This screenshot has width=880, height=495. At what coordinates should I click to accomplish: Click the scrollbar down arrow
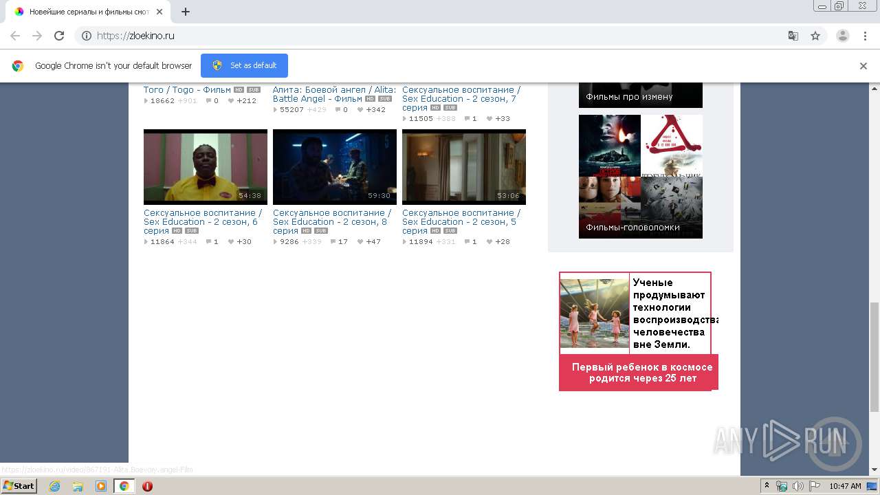pos(874,470)
